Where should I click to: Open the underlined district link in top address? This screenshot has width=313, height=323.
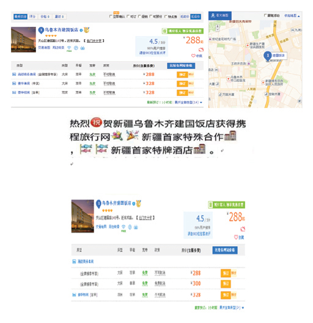[94, 41]
